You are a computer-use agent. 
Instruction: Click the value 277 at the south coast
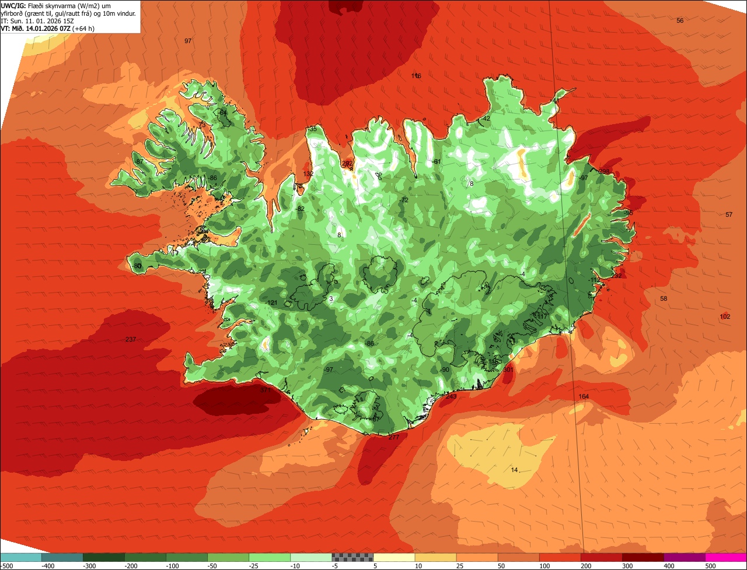[x=394, y=438]
